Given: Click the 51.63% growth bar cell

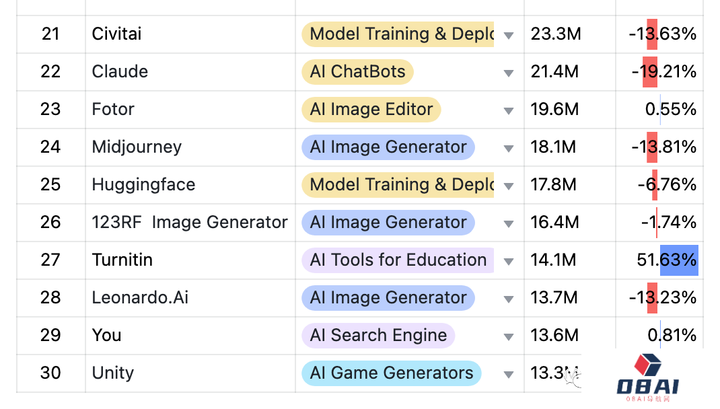Looking at the screenshot, I should point(659,260).
